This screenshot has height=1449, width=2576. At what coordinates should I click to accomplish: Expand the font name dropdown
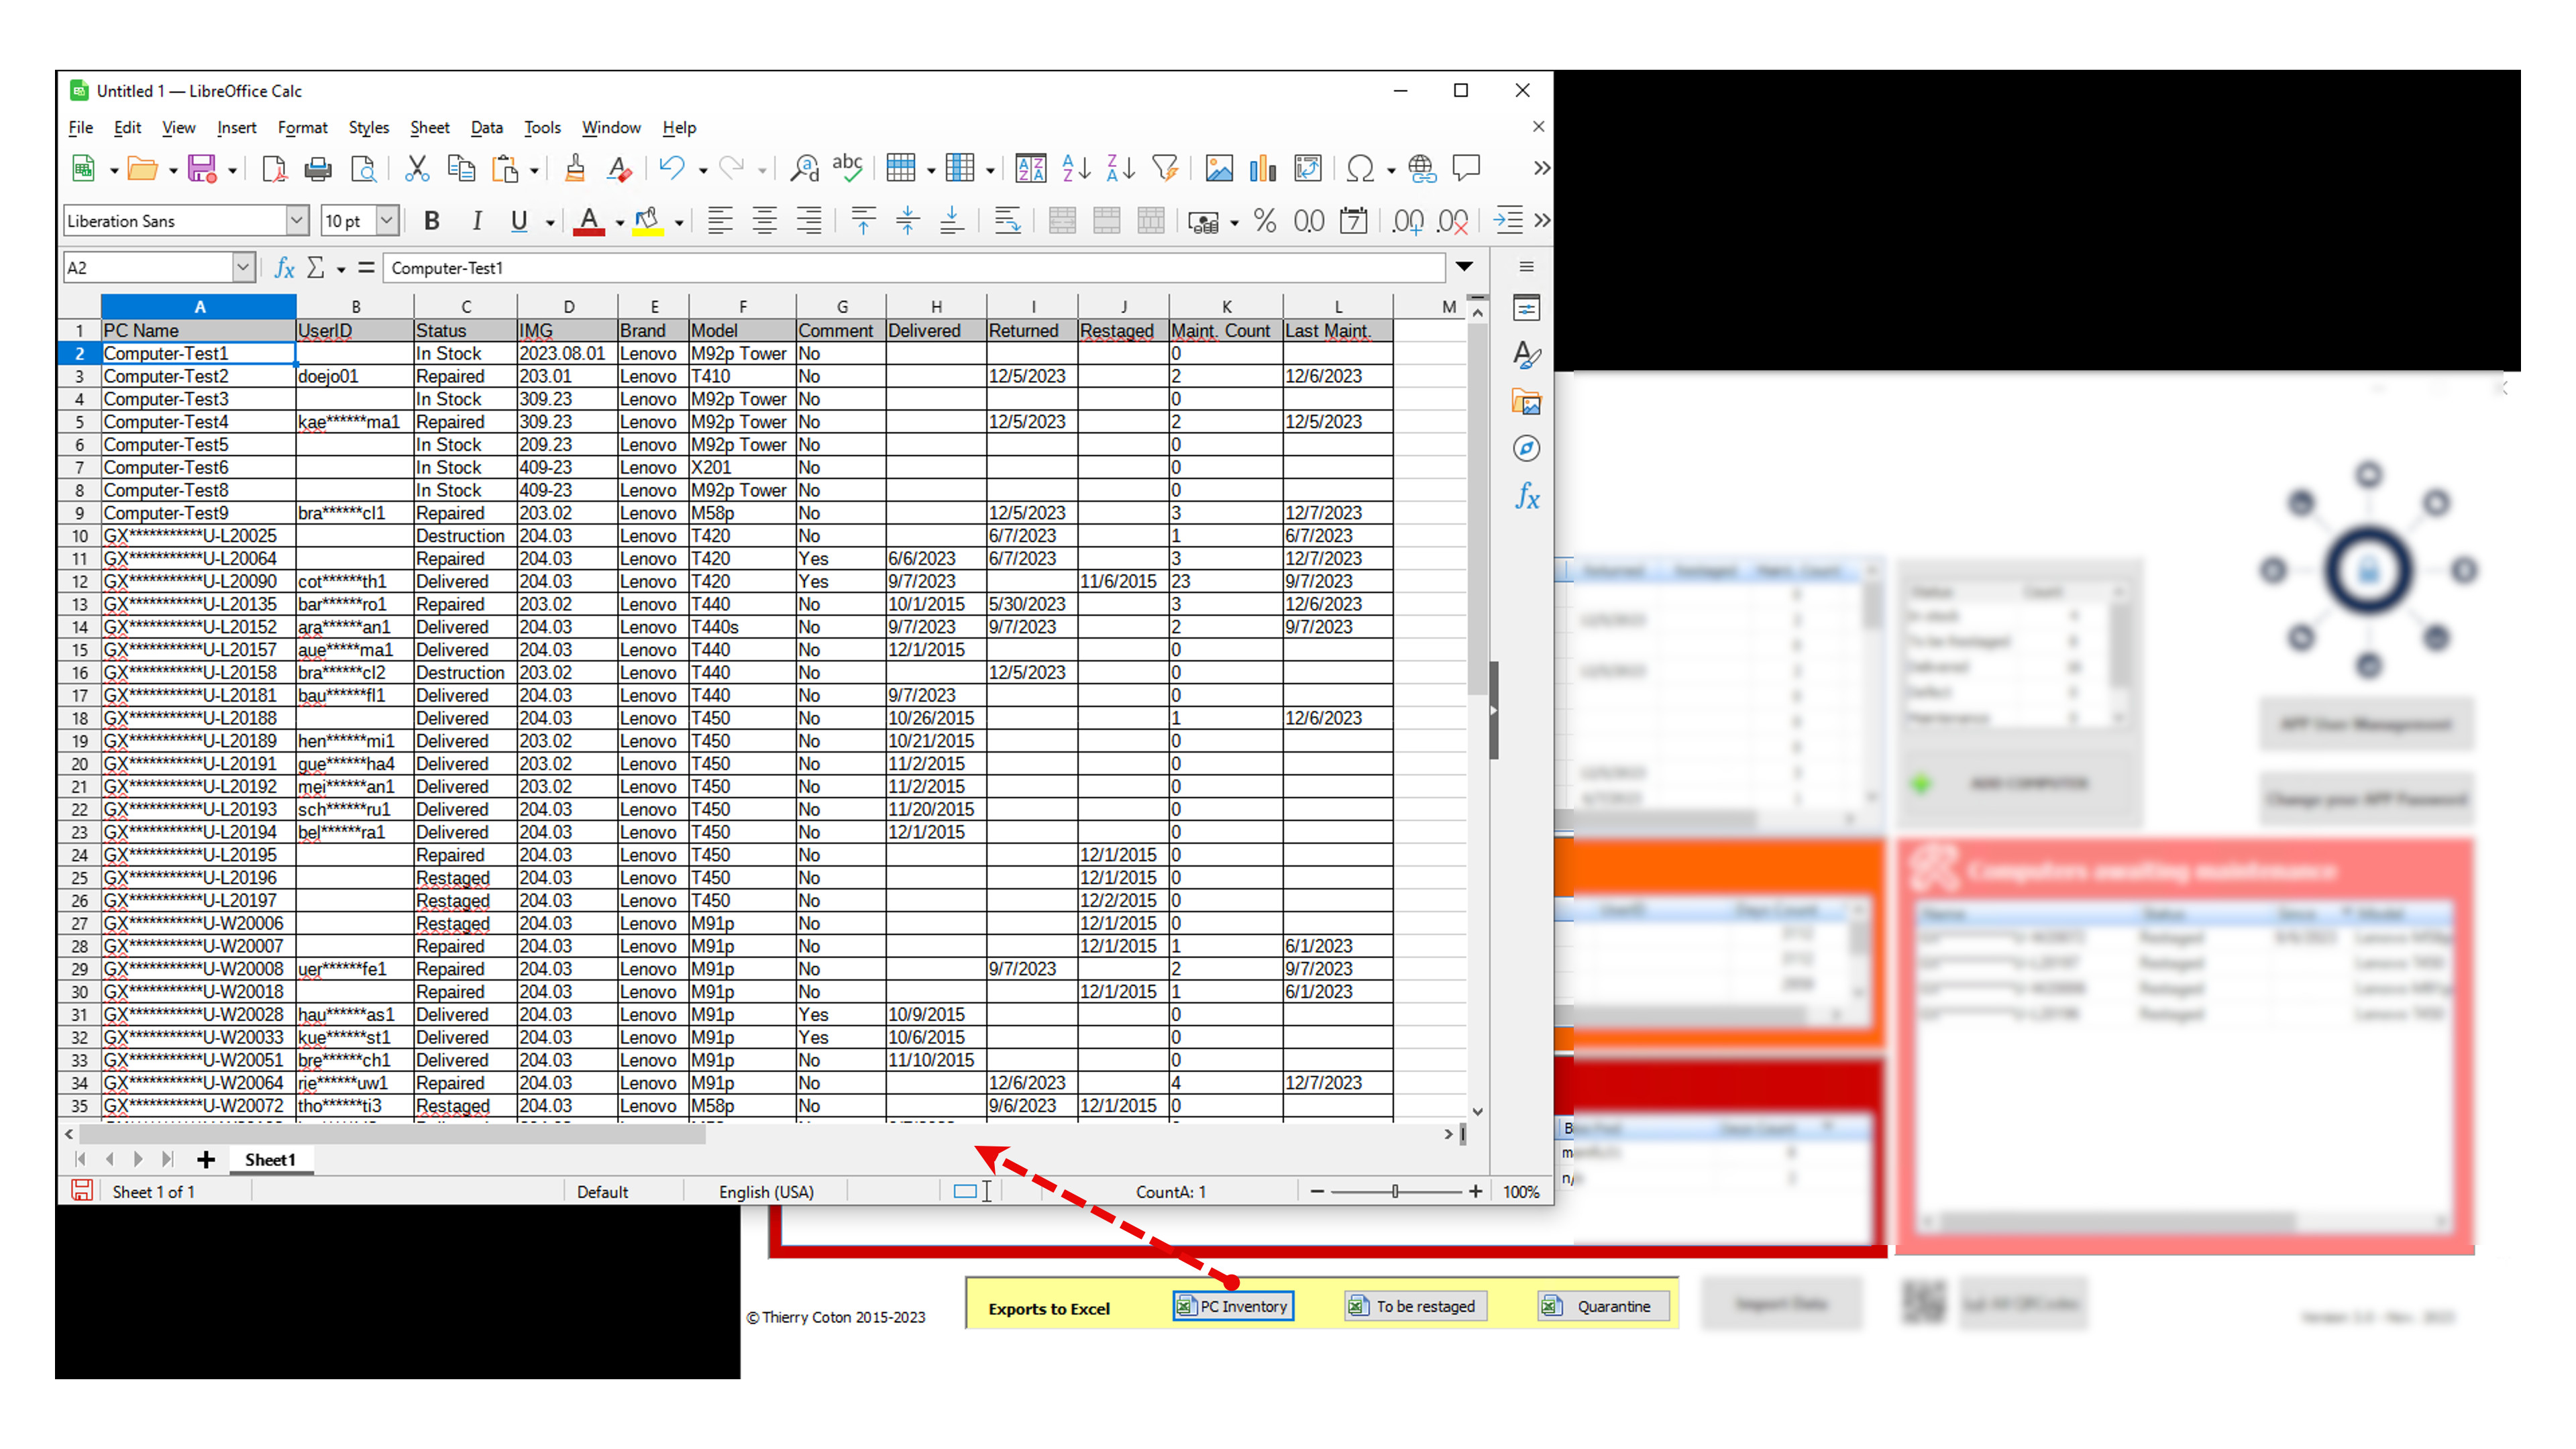tap(297, 221)
